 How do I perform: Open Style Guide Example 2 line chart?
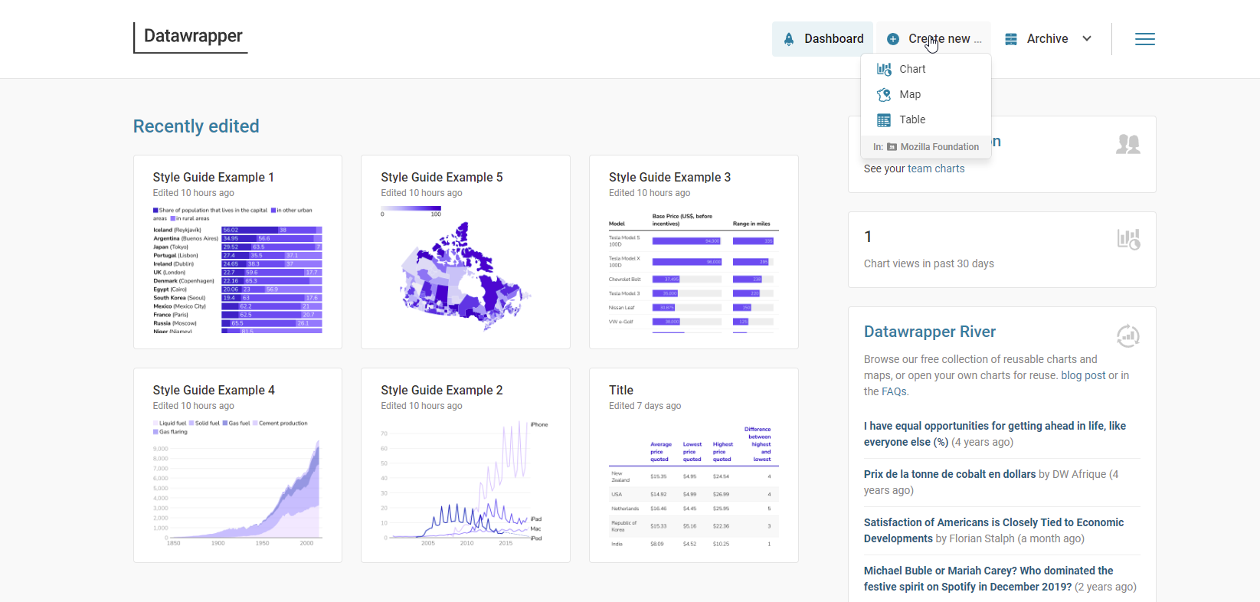coord(465,481)
